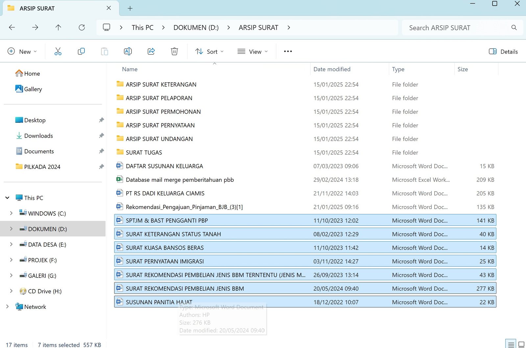Image resolution: width=526 pixels, height=348 pixels.
Task: Open the Sort dropdown
Action: point(209,52)
